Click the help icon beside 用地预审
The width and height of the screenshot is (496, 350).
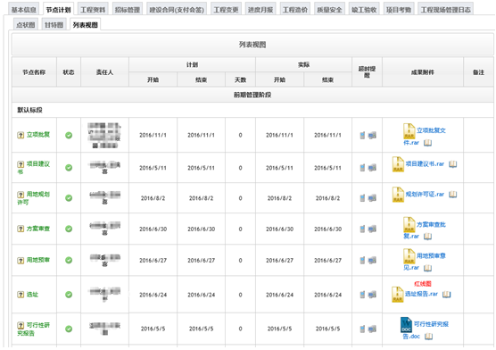tap(21, 261)
